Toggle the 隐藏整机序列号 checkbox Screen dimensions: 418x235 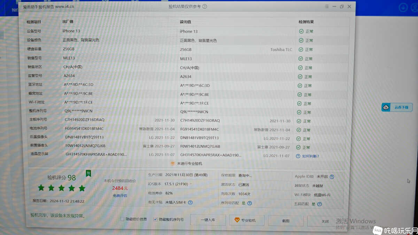[155, 219]
